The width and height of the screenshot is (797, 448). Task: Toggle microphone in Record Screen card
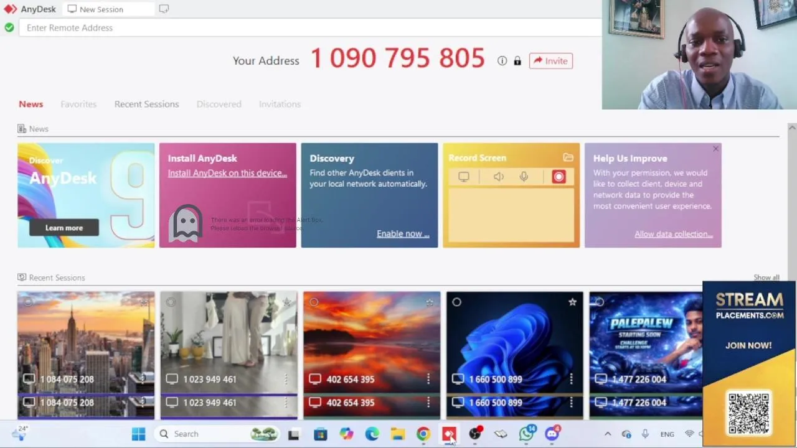coord(524,177)
